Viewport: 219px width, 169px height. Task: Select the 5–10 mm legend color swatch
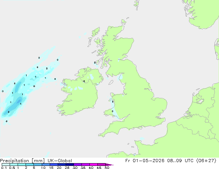[x=38, y=165]
